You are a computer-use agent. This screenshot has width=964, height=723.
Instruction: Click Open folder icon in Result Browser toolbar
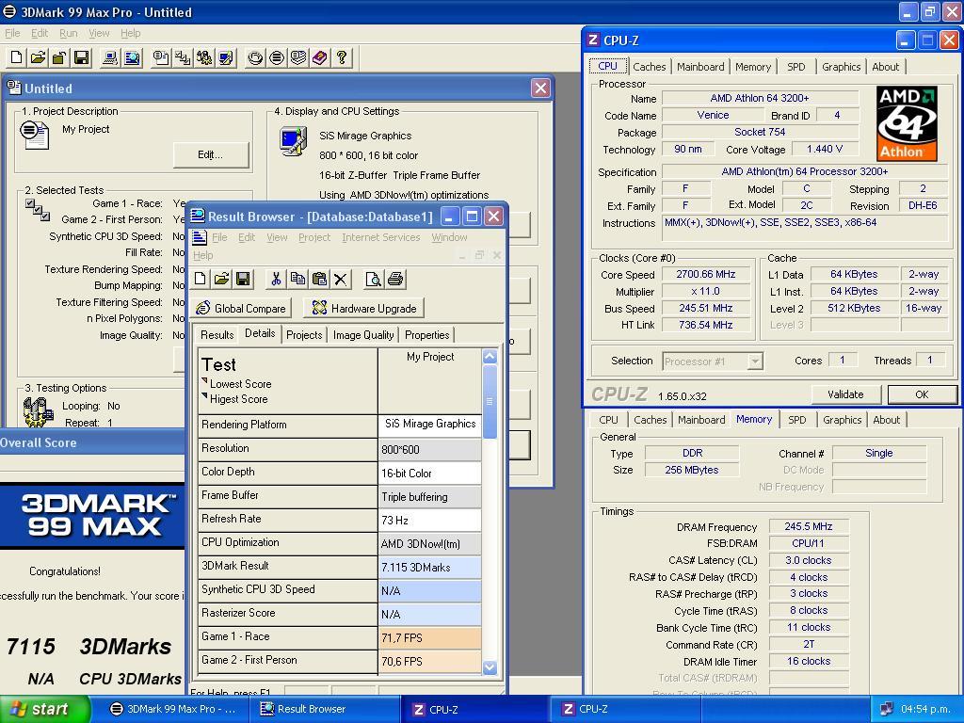222,279
